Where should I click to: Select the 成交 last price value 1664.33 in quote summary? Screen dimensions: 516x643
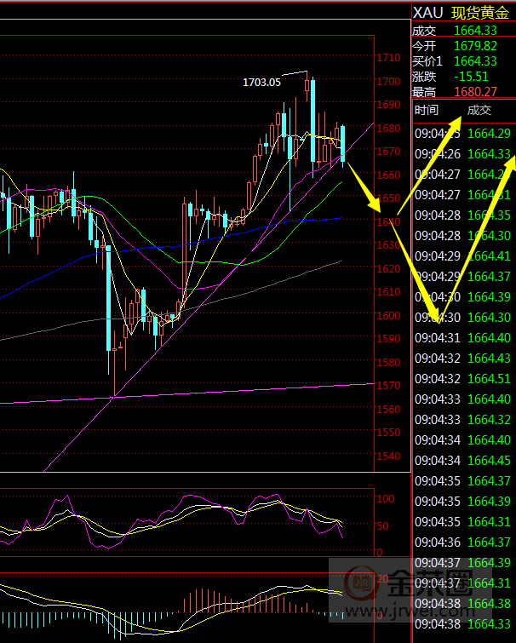point(475,31)
